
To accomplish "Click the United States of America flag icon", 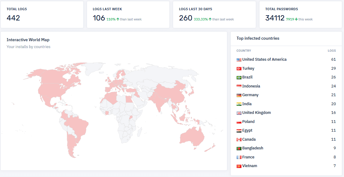I will (x=239, y=60).
